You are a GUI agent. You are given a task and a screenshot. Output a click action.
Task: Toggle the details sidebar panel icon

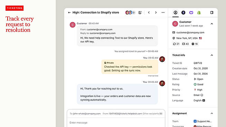click(212, 12)
